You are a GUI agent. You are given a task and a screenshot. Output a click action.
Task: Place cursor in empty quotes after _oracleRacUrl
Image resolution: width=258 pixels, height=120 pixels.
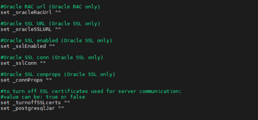pos(58,12)
